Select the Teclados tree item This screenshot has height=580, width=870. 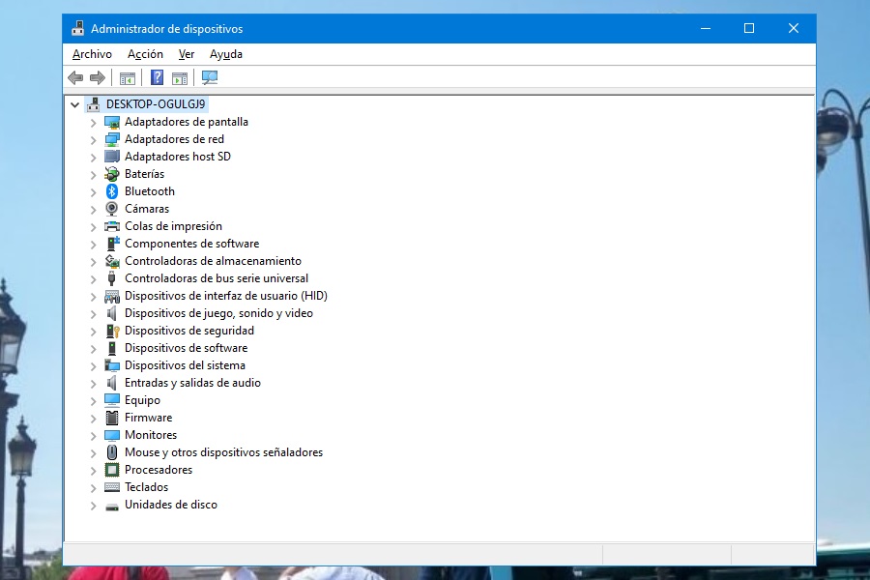147,487
